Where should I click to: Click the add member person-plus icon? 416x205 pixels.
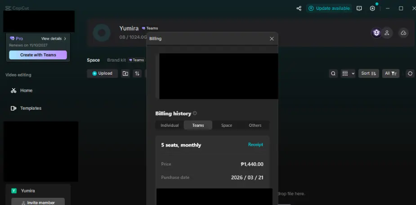(x=387, y=33)
